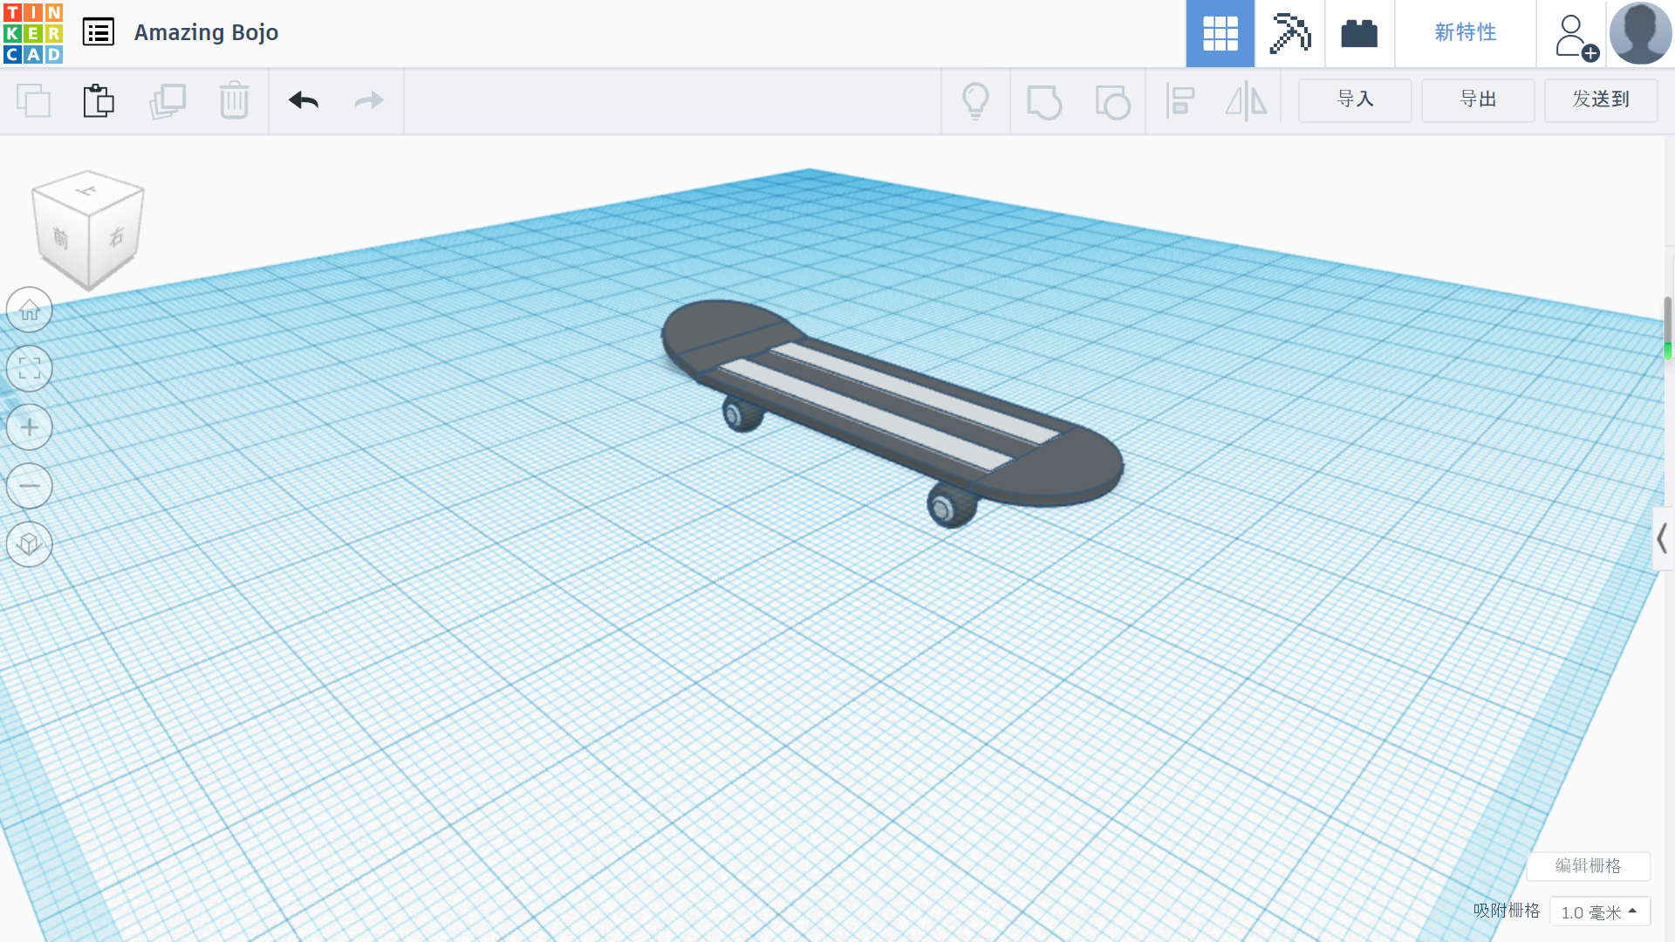The width and height of the screenshot is (1675, 942).
Task: Undo the last action
Action: (304, 101)
